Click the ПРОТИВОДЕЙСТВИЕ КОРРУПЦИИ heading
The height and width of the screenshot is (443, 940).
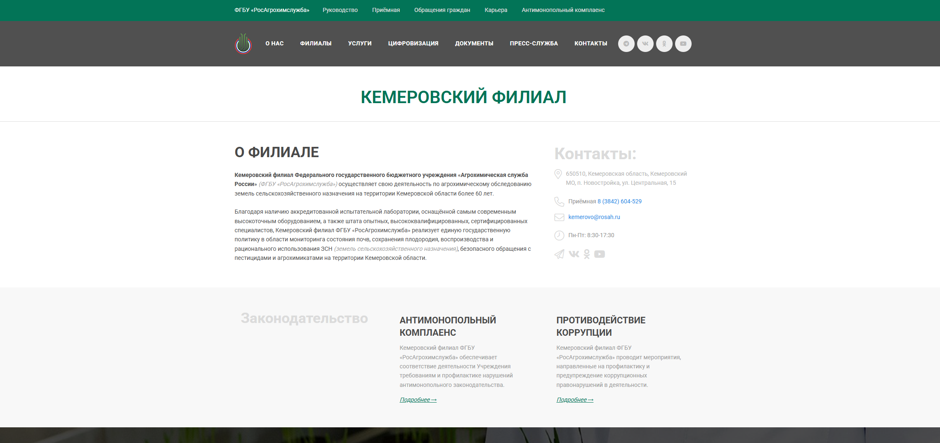click(x=601, y=326)
